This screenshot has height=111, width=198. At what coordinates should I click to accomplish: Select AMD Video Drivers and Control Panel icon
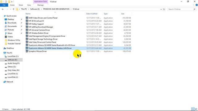[x=27, y=18]
